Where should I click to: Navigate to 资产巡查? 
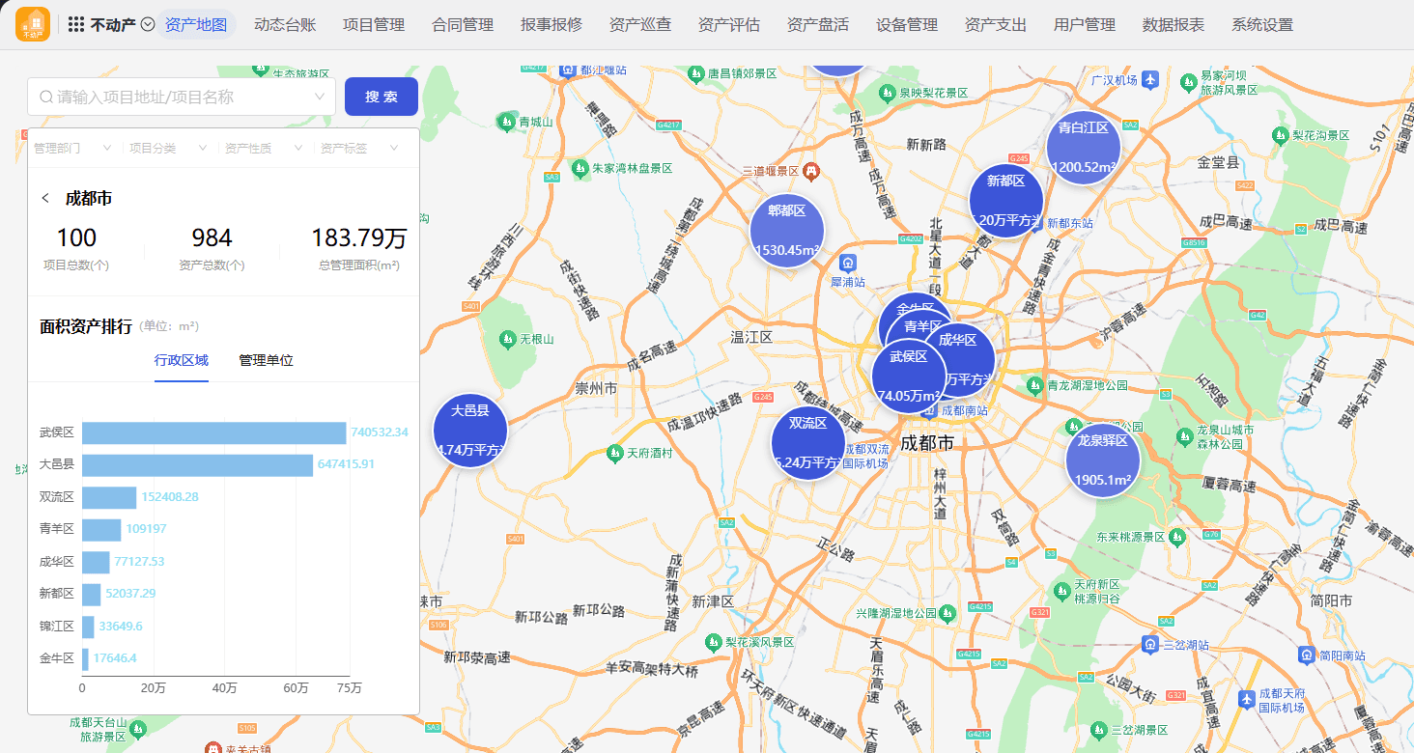point(640,25)
